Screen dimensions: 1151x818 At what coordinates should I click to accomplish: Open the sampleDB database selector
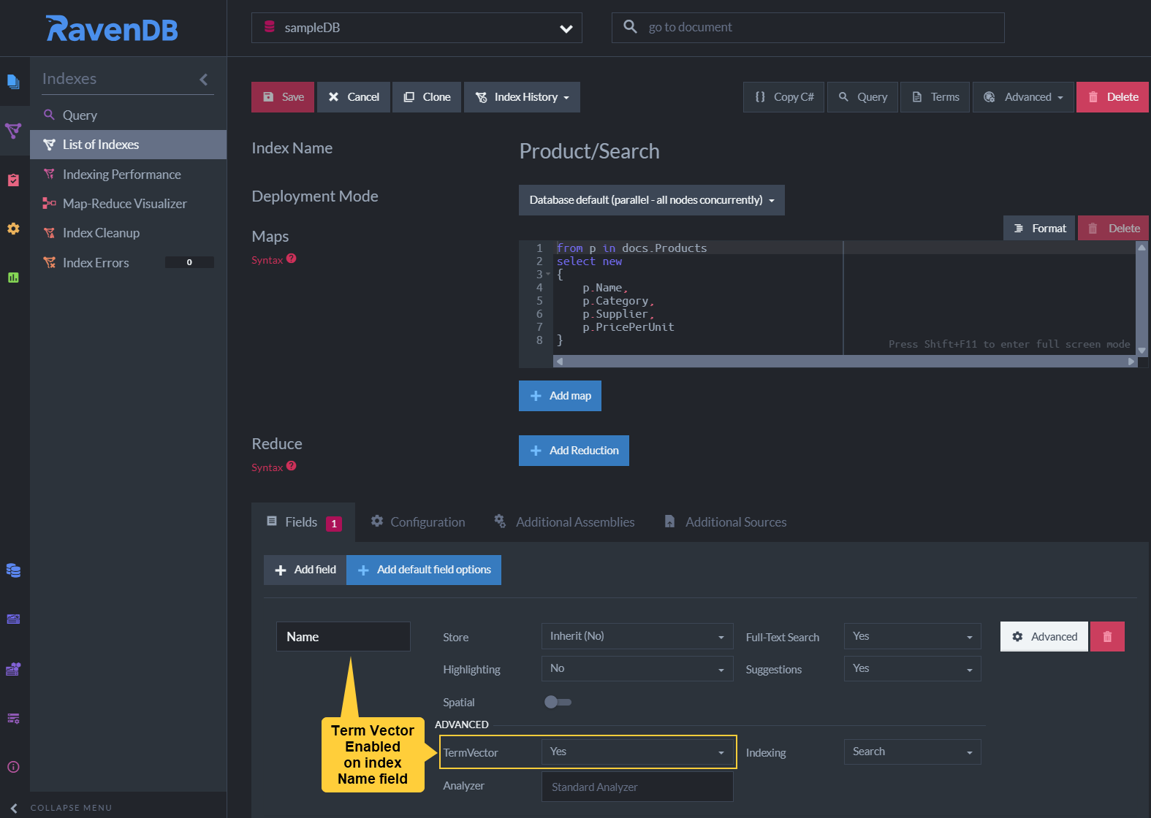tap(417, 28)
